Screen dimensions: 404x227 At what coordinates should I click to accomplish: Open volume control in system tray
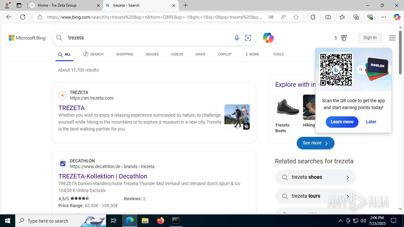click(363, 221)
